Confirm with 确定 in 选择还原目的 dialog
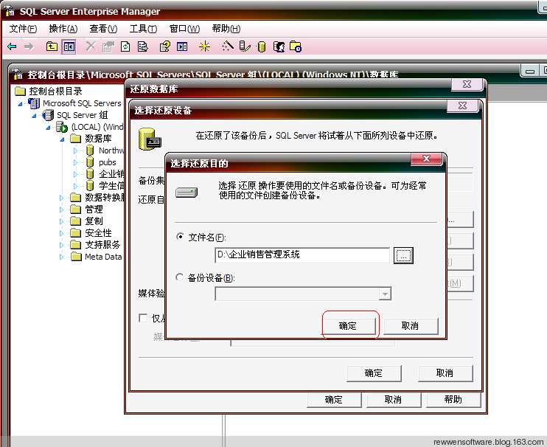 click(348, 326)
